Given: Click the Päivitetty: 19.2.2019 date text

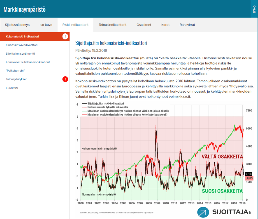Looking at the screenshot, I should click(91, 51).
